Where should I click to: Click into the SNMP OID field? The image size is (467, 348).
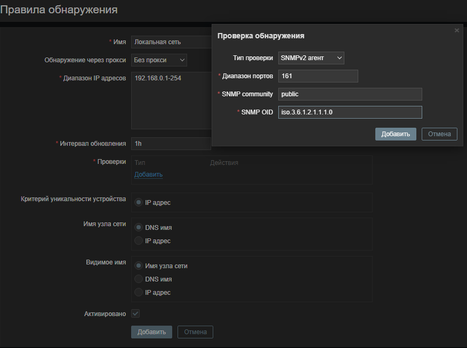(x=350, y=112)
